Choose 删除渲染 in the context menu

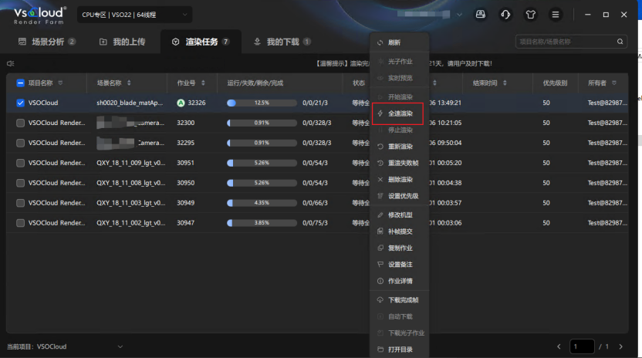click(400, 179)
